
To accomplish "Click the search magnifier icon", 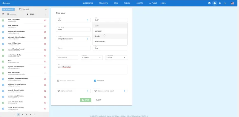I will pyautogui.click(x=8, y=14).
